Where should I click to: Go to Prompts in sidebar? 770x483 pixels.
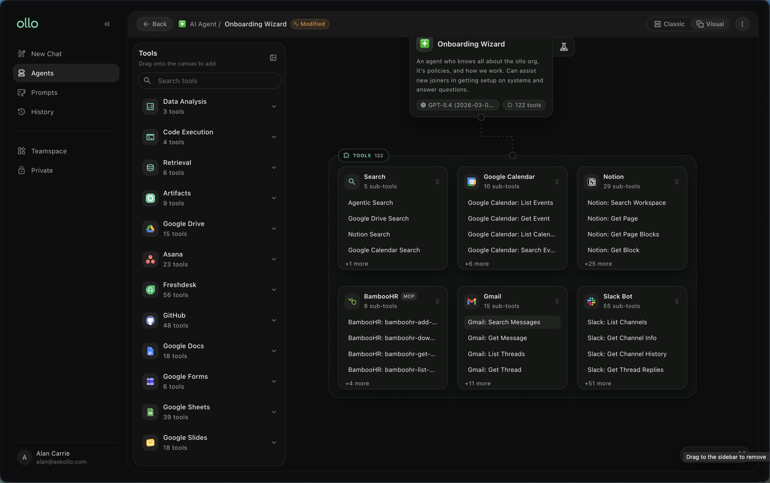pyautogui.click(x=66, y=92)
